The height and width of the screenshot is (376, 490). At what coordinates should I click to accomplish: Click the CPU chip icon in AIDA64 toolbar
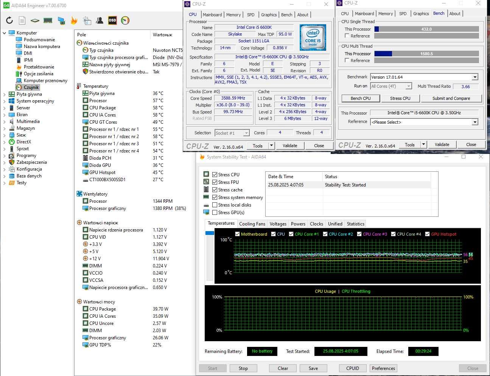tap(35, 20)
